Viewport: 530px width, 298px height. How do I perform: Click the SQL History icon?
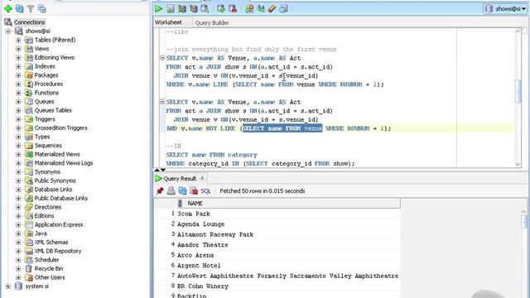(x=283, y=9)
